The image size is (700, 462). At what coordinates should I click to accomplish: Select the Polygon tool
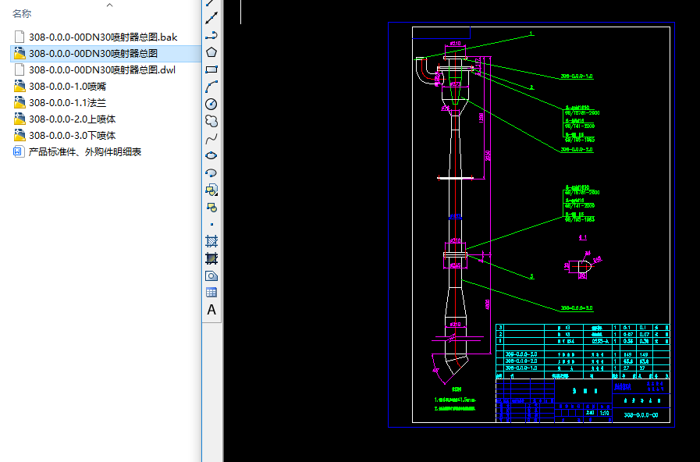coord(211,52)
